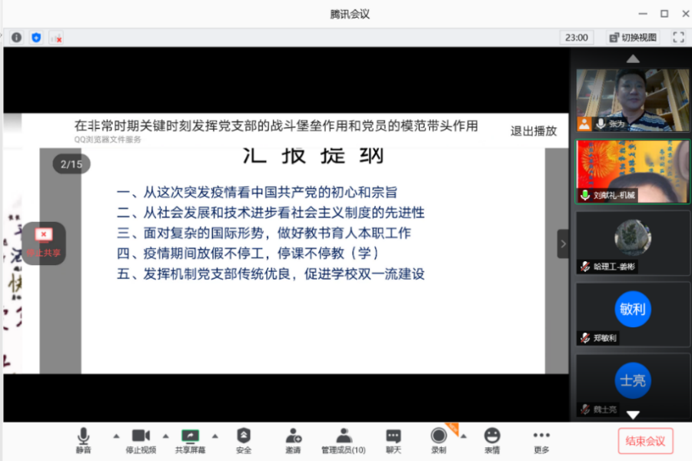Click the red 结束会议 button
This screenshot has width=692, height=461.
coord(645,441)
